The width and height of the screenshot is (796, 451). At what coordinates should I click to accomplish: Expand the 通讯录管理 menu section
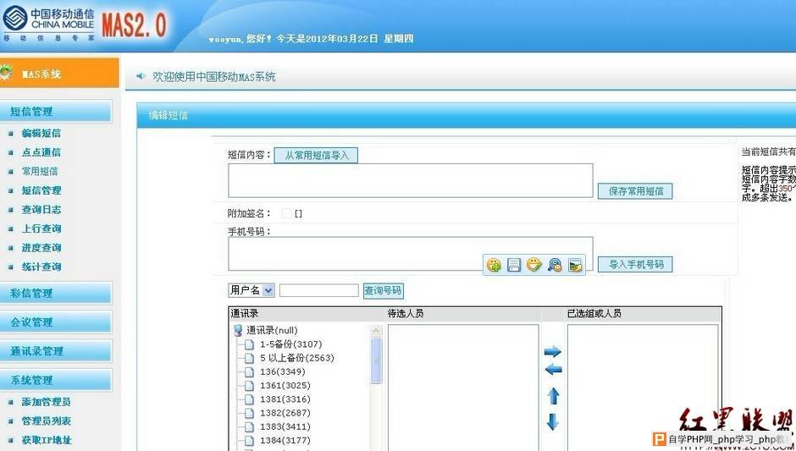[56, 350]
